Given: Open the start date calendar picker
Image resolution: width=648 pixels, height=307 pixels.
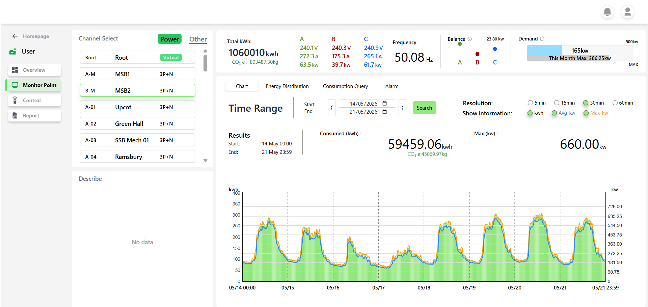Looking at the screenshot, I should tap(384, 104).
